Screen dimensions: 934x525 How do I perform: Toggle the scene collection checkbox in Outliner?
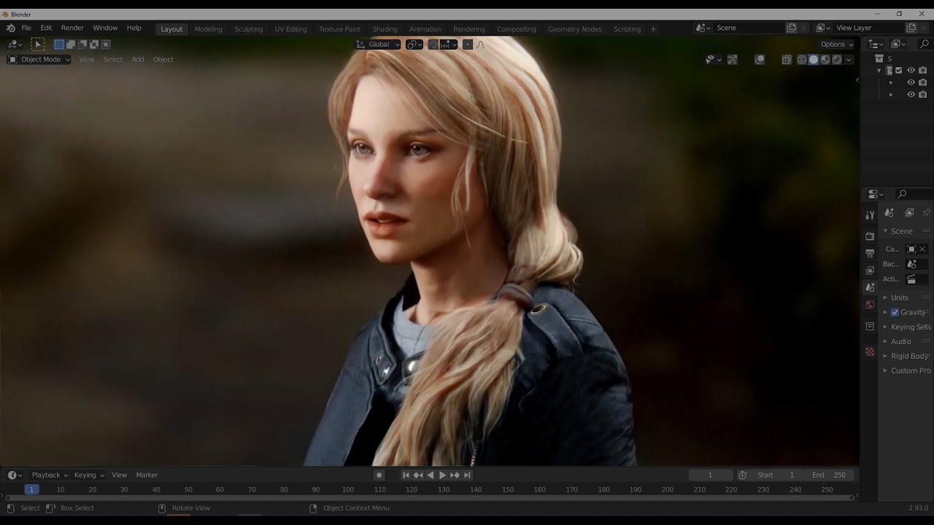pyautogui.click(x=898, y=70)
